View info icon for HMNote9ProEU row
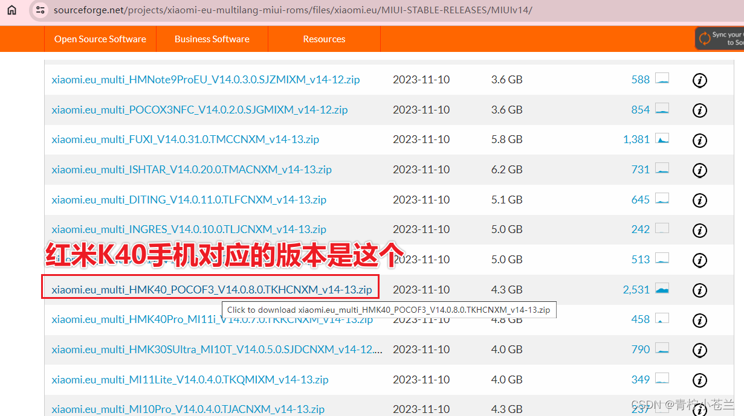Screen dimensions: 744x416 click(x=699, y=80)
